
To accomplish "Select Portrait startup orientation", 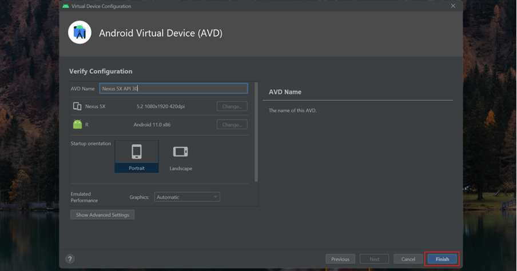I will [137, 157].
